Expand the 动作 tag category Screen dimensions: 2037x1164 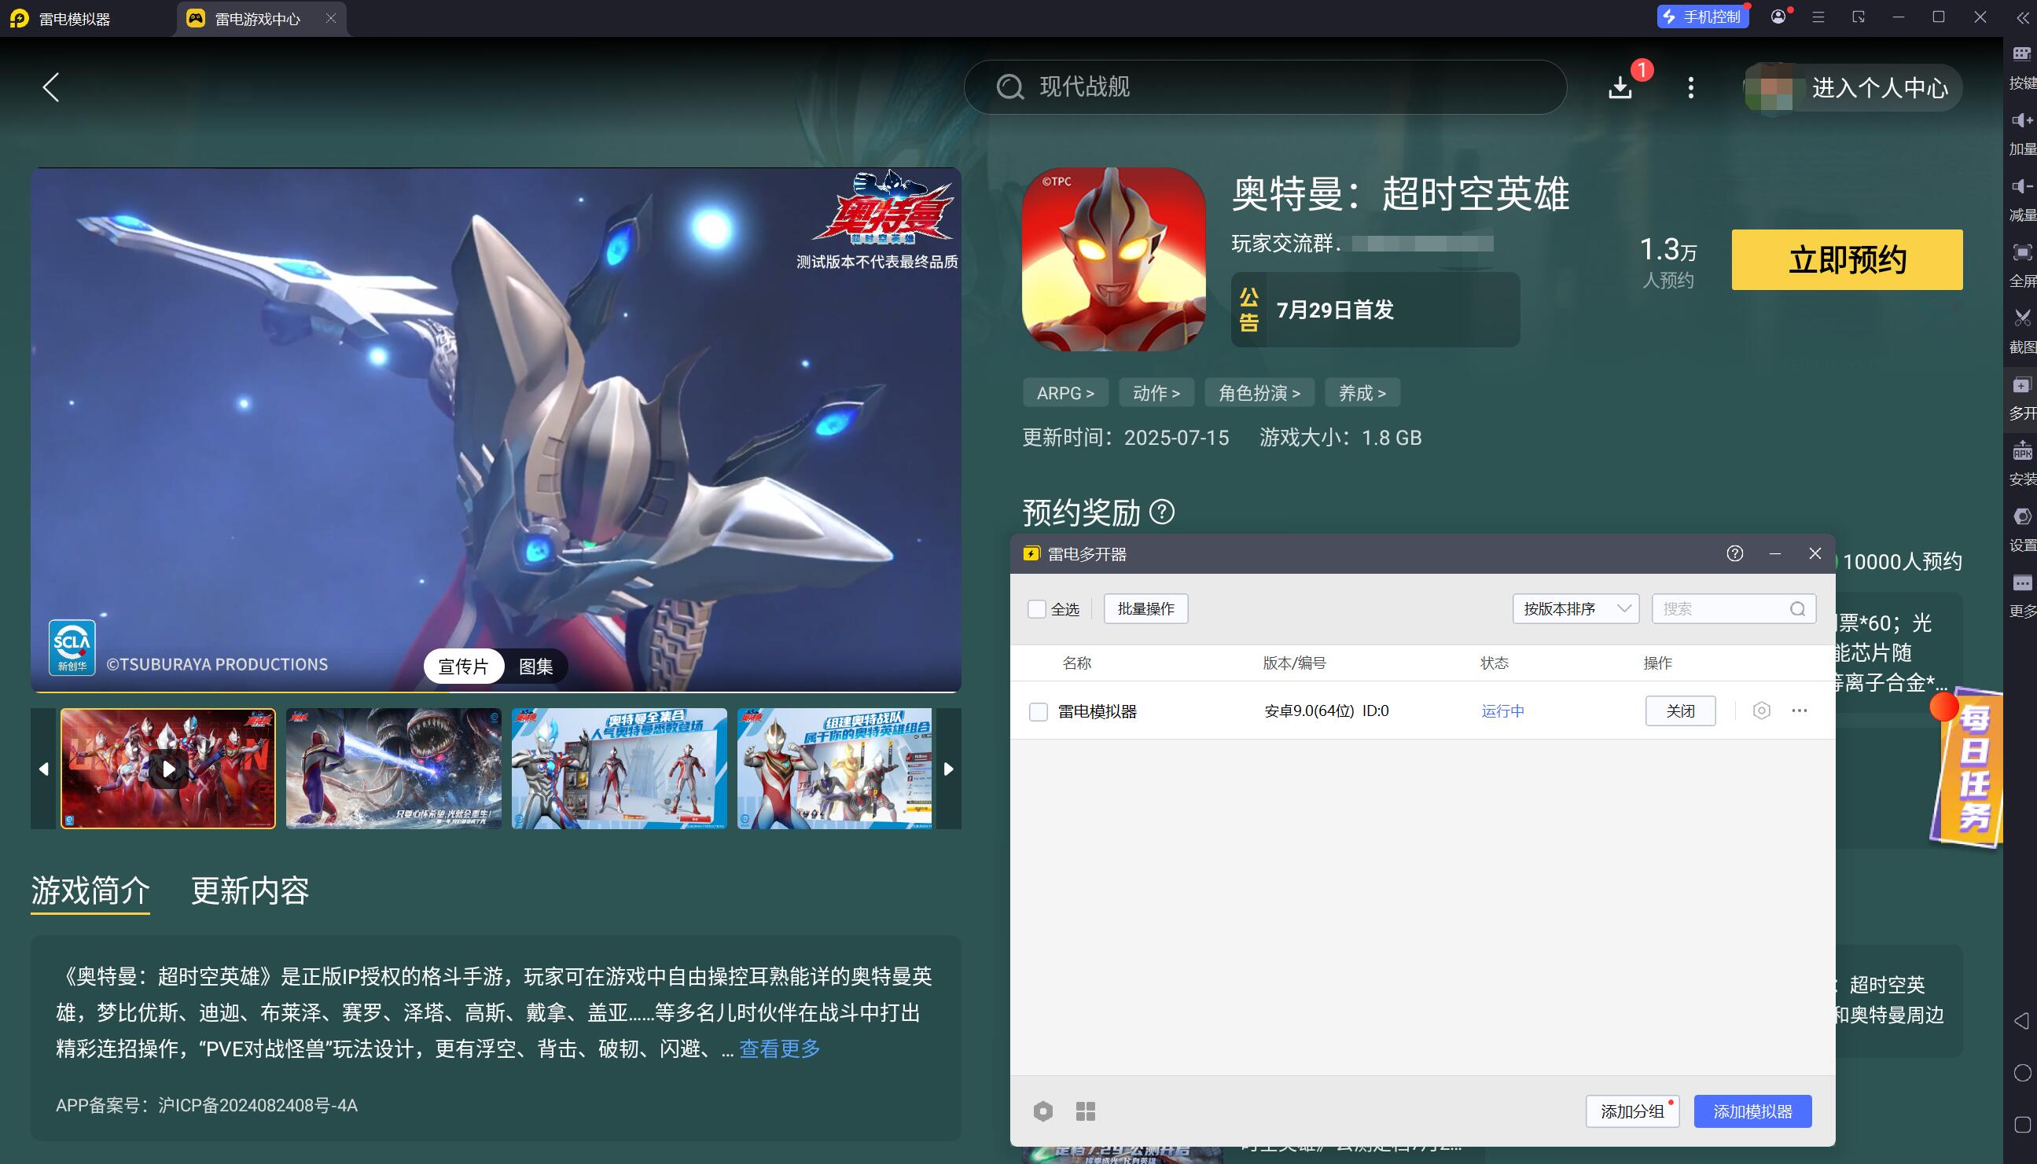pos(1156,392)
